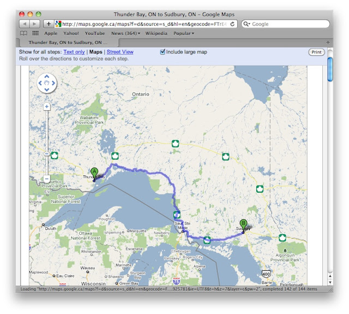This screenshot has height=314, width=349.
Task: Click the Highway 400 shield near Barrie
Action: click(266, 274)
